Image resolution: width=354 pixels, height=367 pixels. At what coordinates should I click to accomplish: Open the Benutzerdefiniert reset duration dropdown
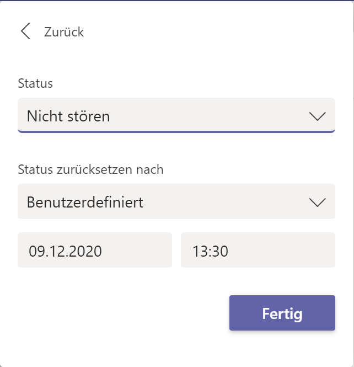176,201
